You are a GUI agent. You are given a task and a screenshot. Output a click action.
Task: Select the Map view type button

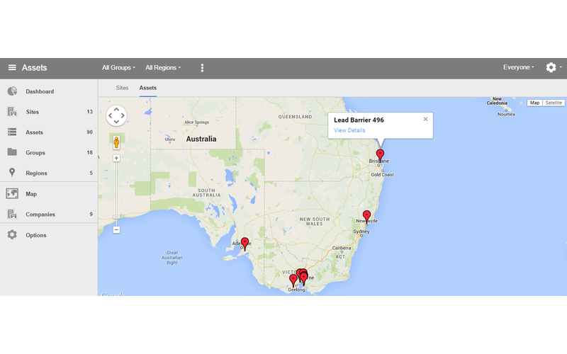click(535, 103)
